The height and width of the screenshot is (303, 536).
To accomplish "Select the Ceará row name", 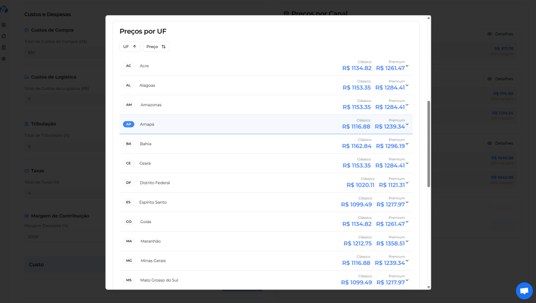I will [145, 163].
